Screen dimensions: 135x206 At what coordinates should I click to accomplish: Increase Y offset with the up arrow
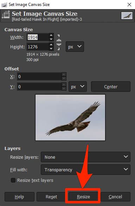[64, 84]
